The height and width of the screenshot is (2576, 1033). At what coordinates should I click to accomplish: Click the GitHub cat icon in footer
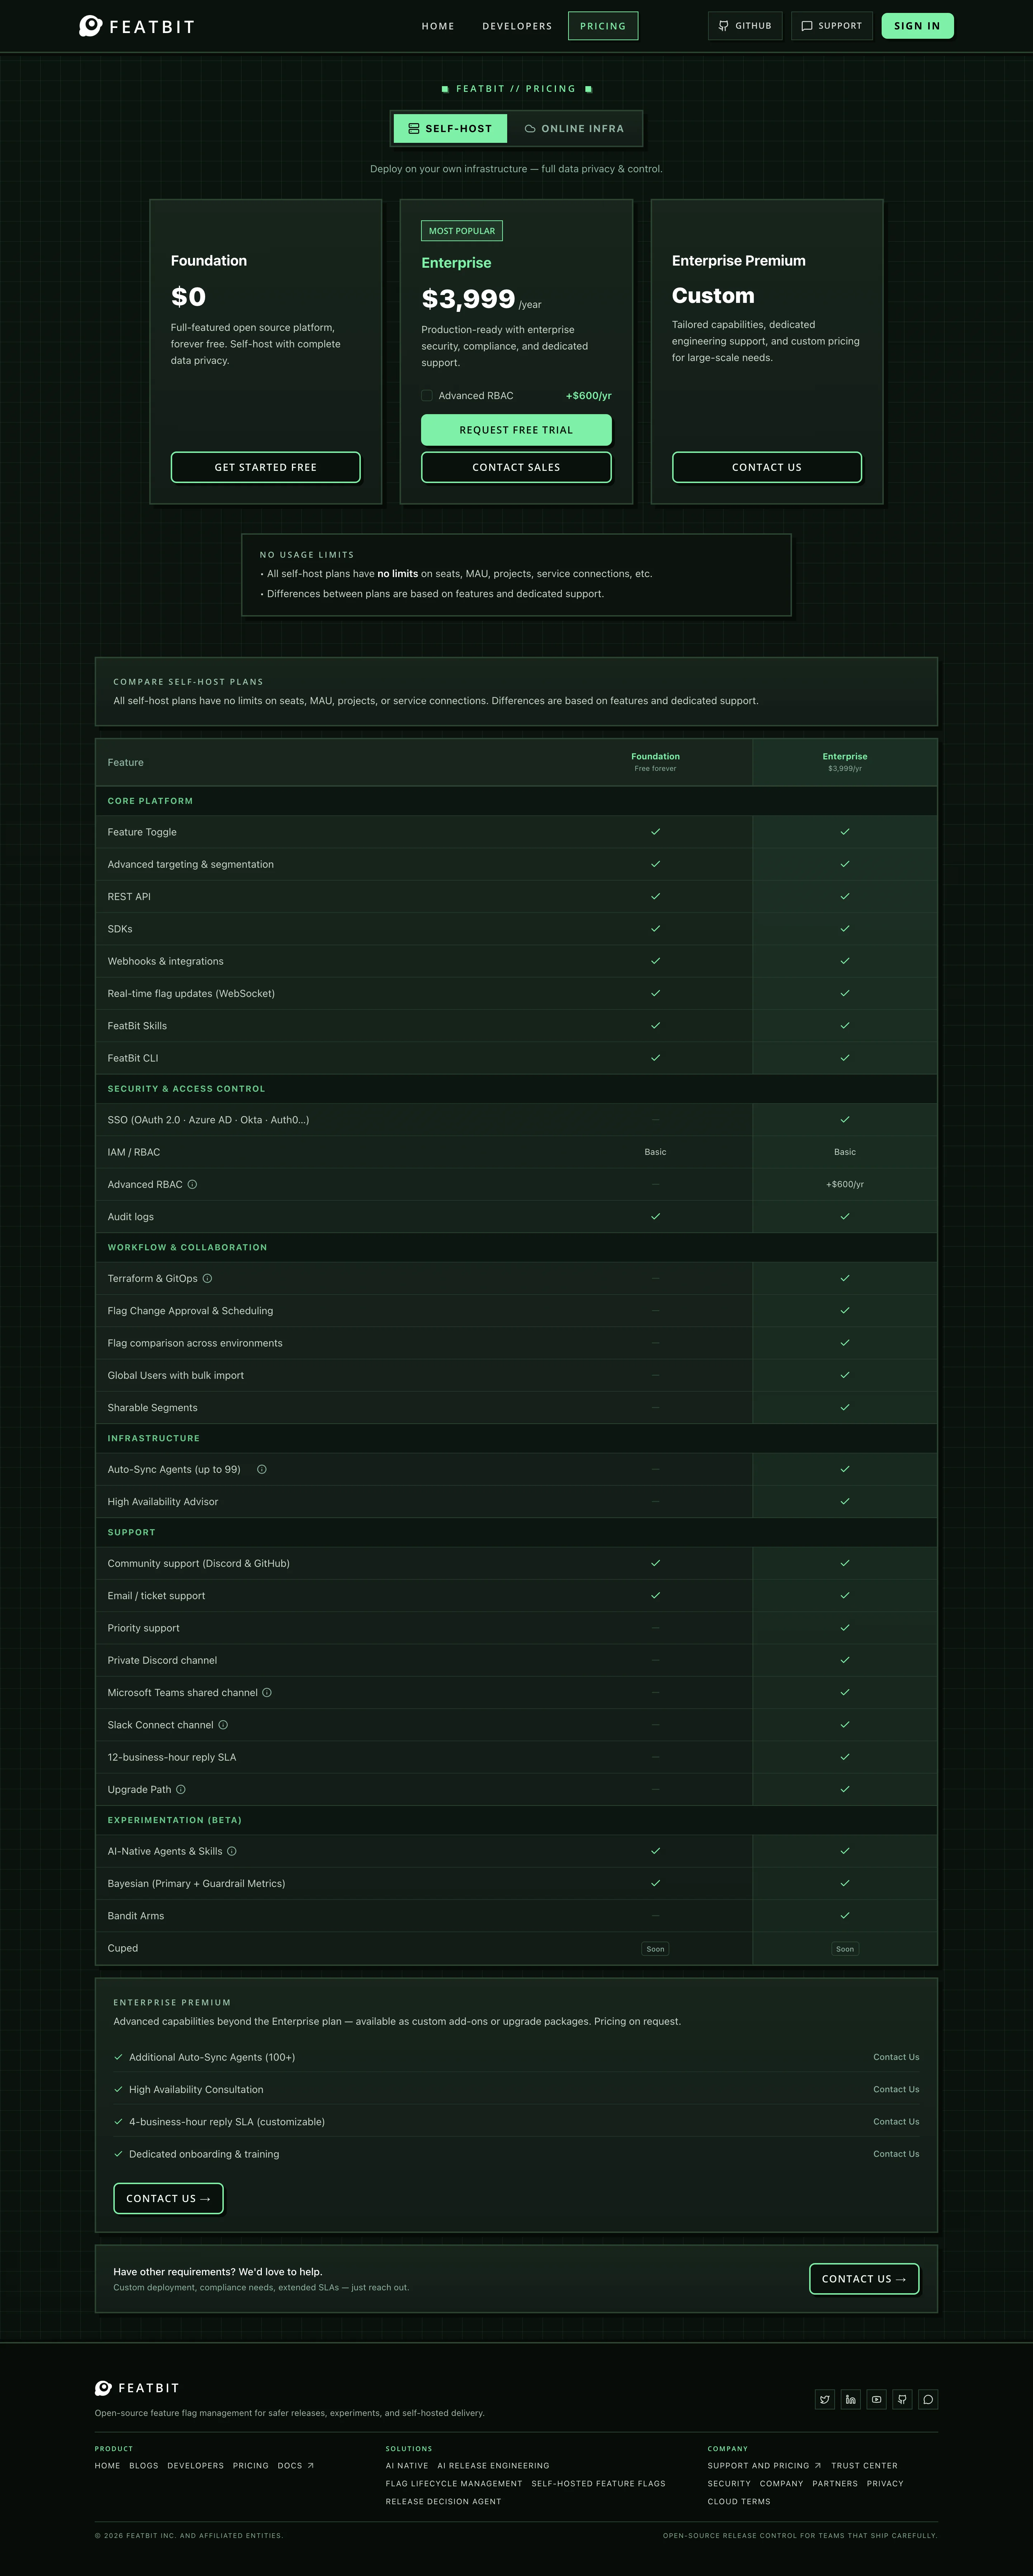(902, 2399)
